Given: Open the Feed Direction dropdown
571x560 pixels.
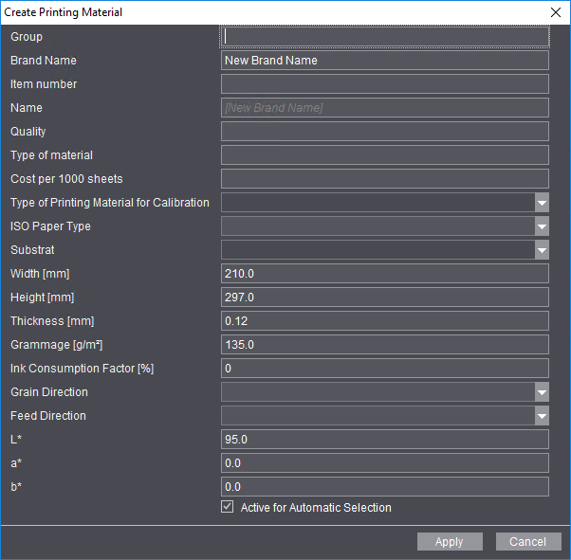Looking at the screenshot, I should (542, 416).
